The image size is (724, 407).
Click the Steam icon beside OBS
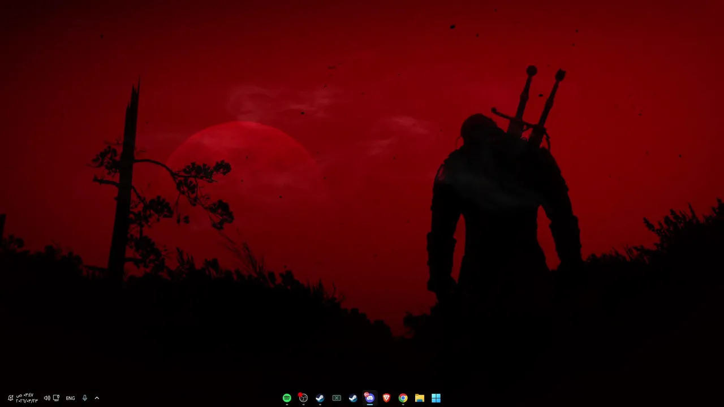[x=320, y=398]
